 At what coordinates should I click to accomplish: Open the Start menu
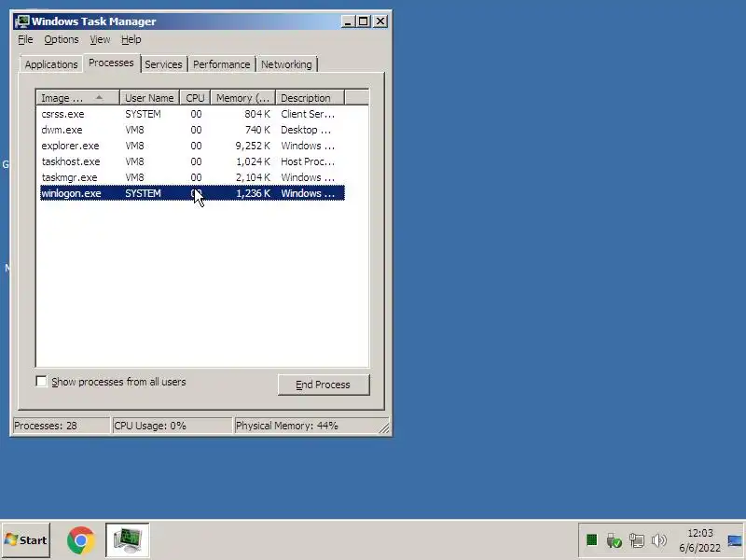pos(26,540)
